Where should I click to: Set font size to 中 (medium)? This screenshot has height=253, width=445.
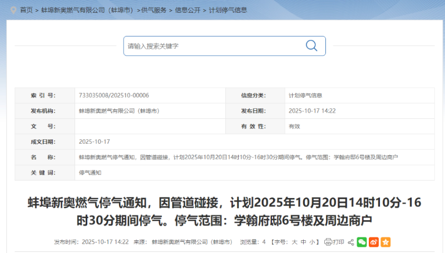click(x=303, y=242)
